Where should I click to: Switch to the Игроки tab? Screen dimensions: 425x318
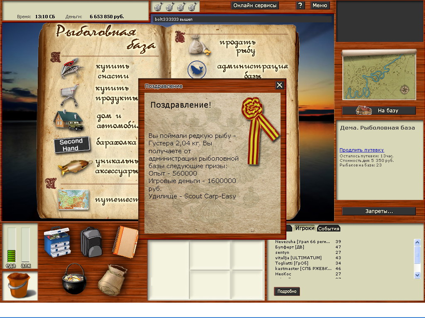tap(304, 228)
